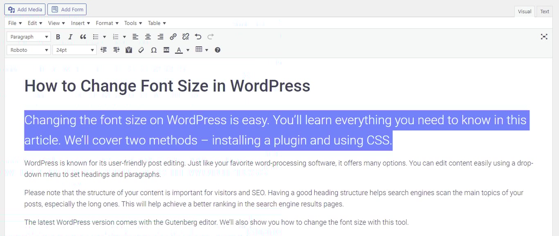Toggle center alignment on selected text

point(148,37)
